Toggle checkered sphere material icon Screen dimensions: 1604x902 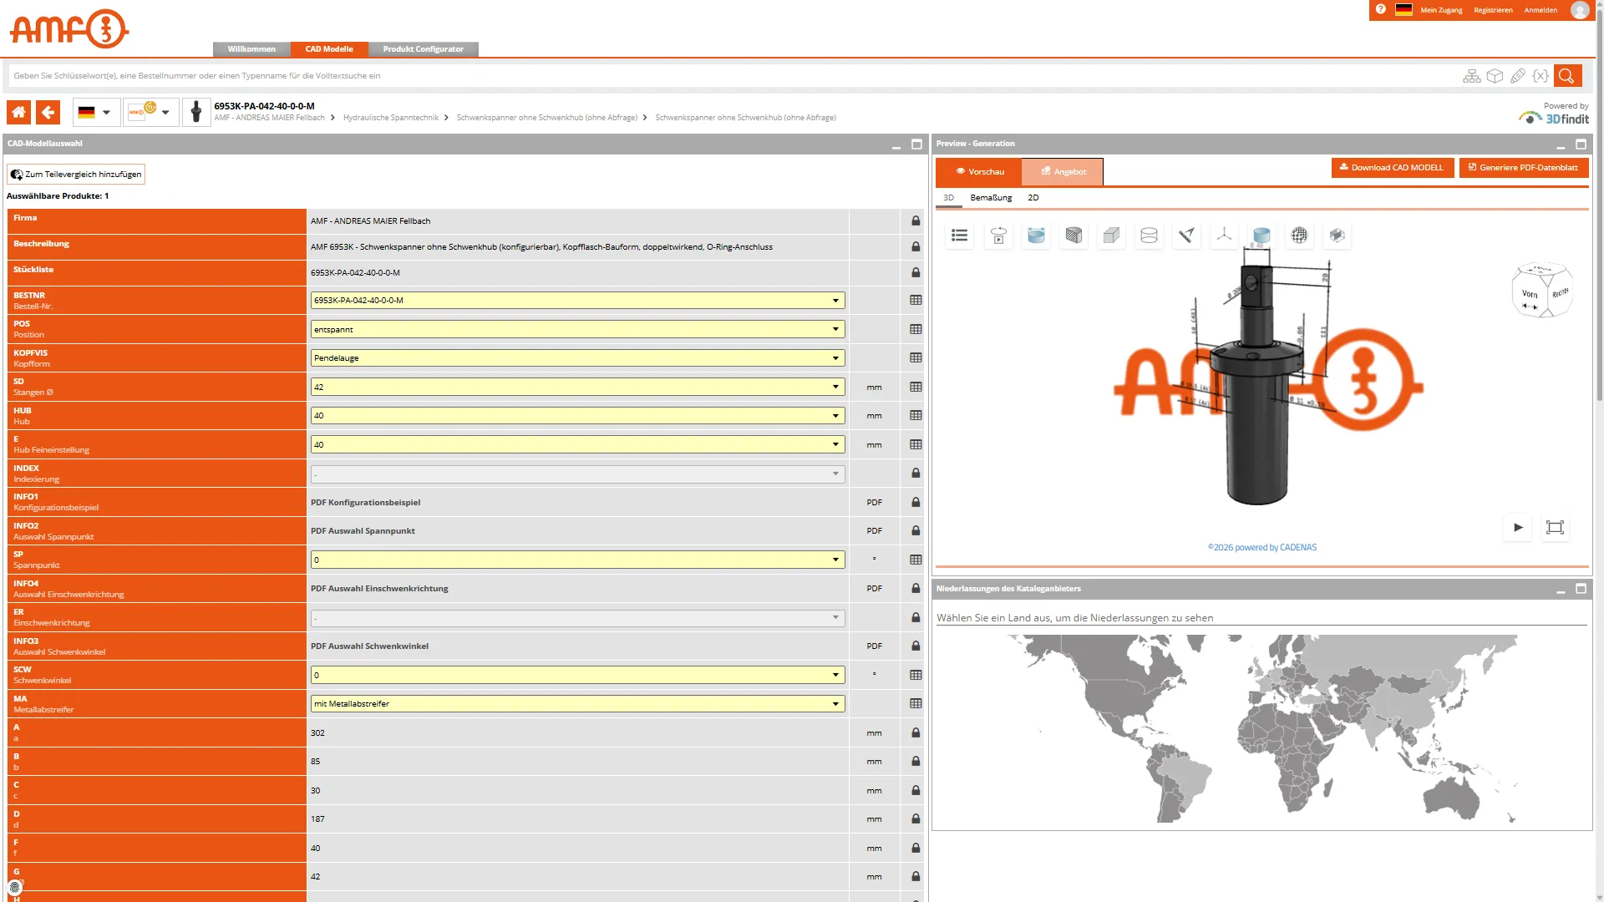click(x=1299, y=236)
